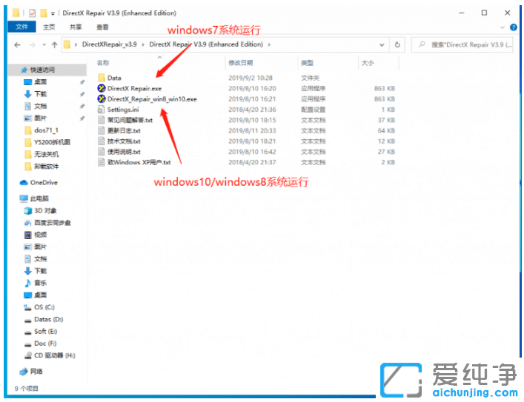Select 更新日志.txt file
Viewport: 524px width, 402px height.
124,130
